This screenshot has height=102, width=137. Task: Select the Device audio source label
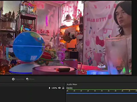click(69, 88)
